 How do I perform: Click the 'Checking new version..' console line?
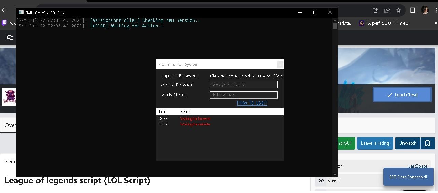point(109,20)
